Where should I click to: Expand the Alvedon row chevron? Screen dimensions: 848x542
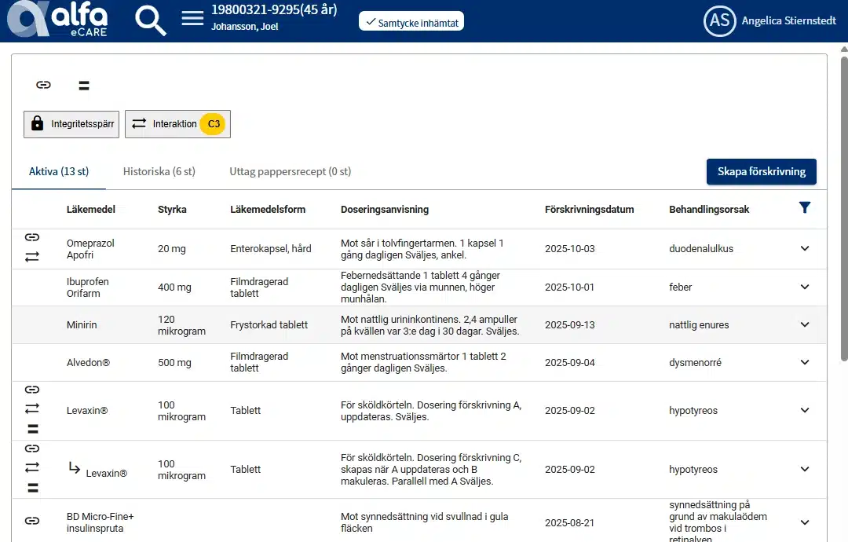804,362
